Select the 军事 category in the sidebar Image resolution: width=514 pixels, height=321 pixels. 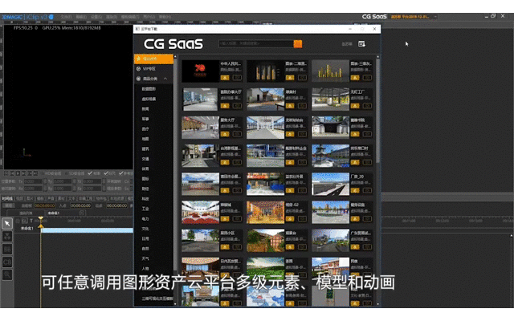145,119
